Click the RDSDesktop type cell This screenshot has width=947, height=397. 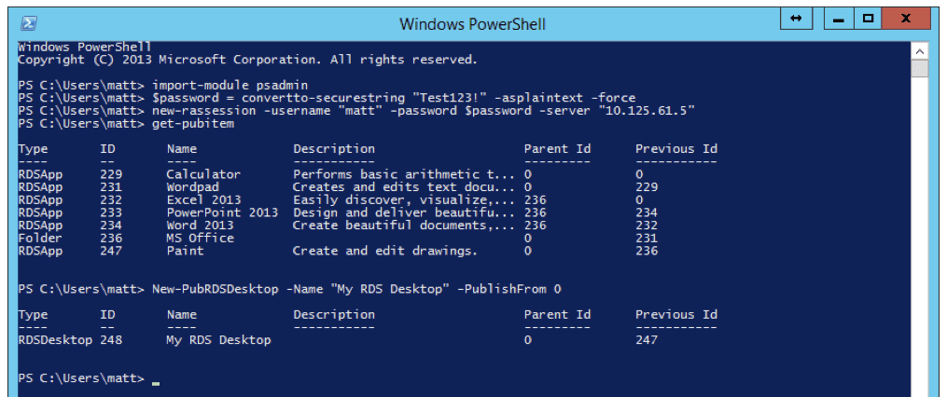(55, 339)
